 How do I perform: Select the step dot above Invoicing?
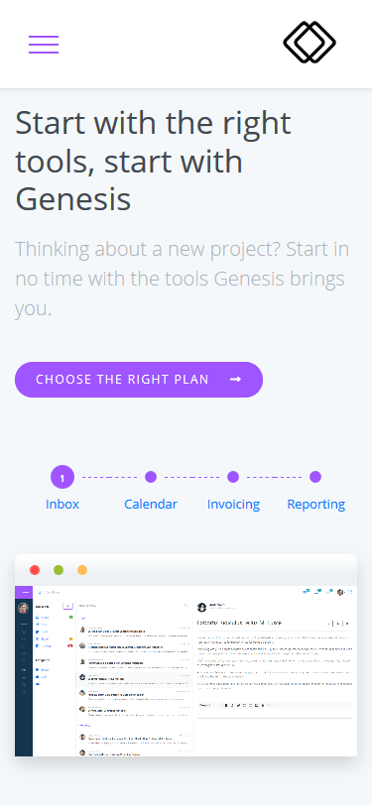point(233,477)
